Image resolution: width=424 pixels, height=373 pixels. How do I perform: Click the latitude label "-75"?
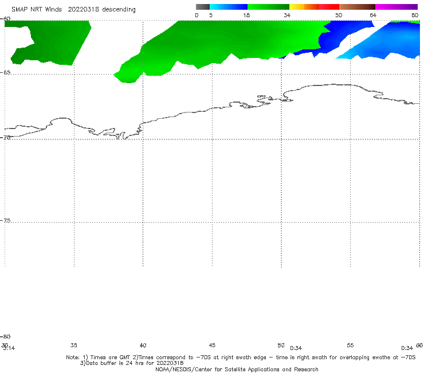pyautogui.click(x=5, y=220)
